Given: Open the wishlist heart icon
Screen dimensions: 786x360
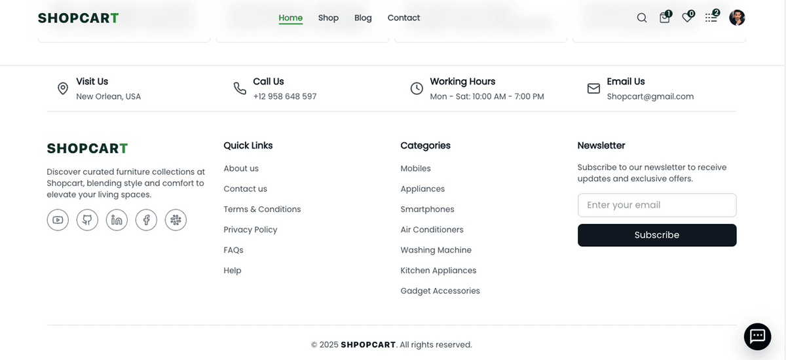Looking at the screenshot, I should click(687, 18).
